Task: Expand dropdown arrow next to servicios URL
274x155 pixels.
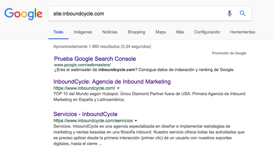Action: point(136,121)
